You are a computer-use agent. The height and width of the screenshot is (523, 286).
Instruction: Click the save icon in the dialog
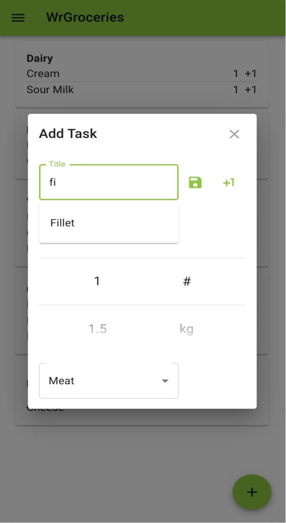(195, 182)
